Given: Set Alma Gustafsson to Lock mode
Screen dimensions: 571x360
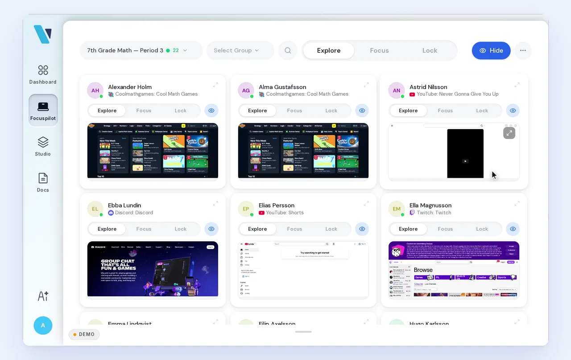Looking at the screenshot, I should click(x=331, y=110).
